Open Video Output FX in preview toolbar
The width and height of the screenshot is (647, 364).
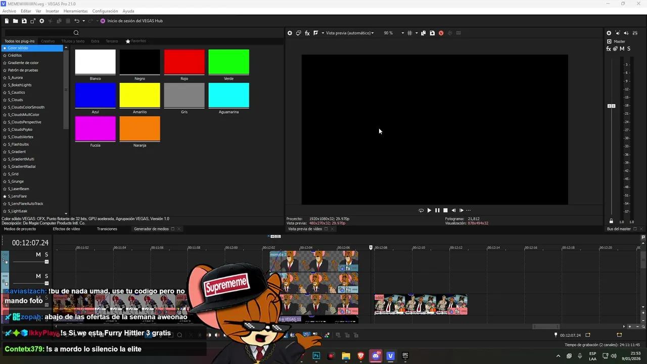pos(307,33)
